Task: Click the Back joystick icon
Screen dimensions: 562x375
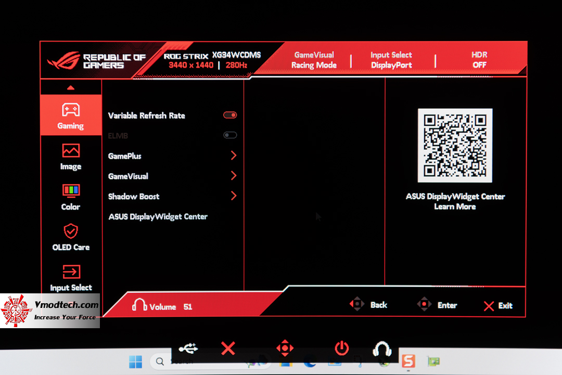Action: [357, 304]
